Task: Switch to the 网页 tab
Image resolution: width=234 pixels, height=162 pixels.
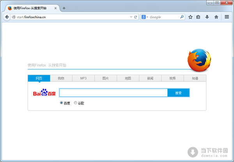Action: click(39, 78)
